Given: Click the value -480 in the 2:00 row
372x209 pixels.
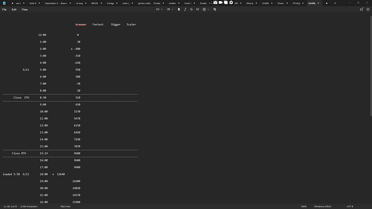Looking at the screenshot, I should tap(77, 49).
